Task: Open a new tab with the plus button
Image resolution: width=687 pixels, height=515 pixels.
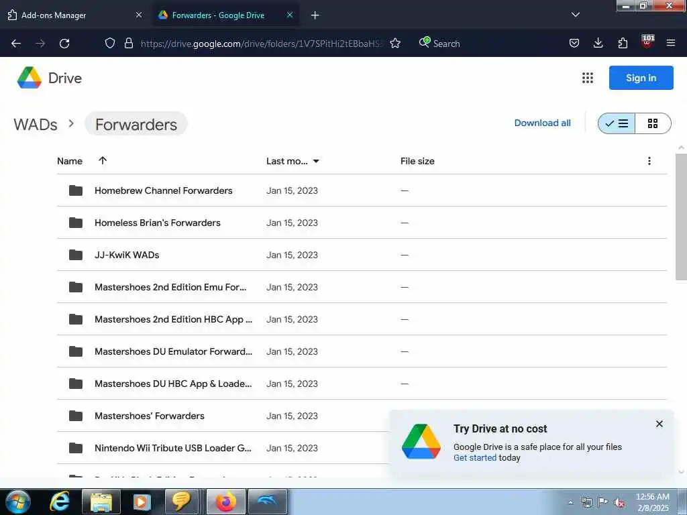Action: pos(315,15)
